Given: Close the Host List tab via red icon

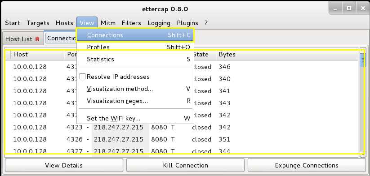Looking at the screenshot, I should pos(37,39).
